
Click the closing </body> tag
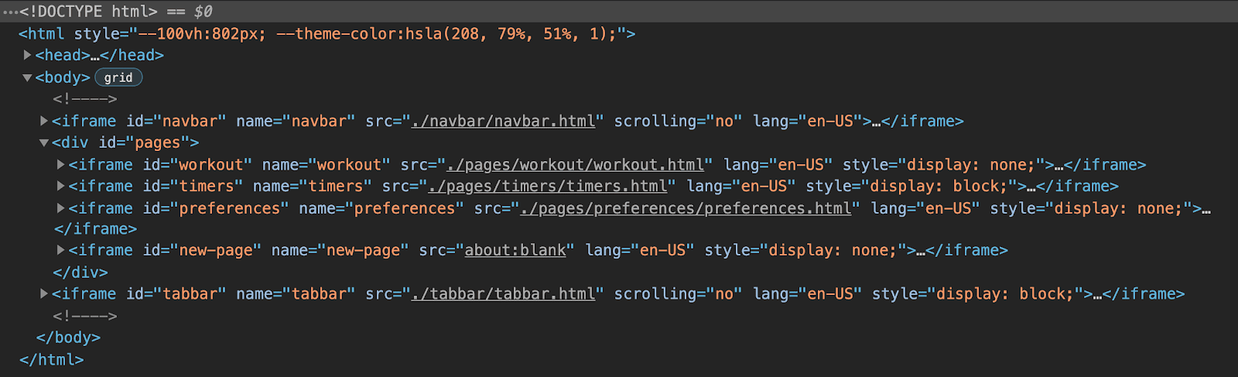[x=68, y=338]
